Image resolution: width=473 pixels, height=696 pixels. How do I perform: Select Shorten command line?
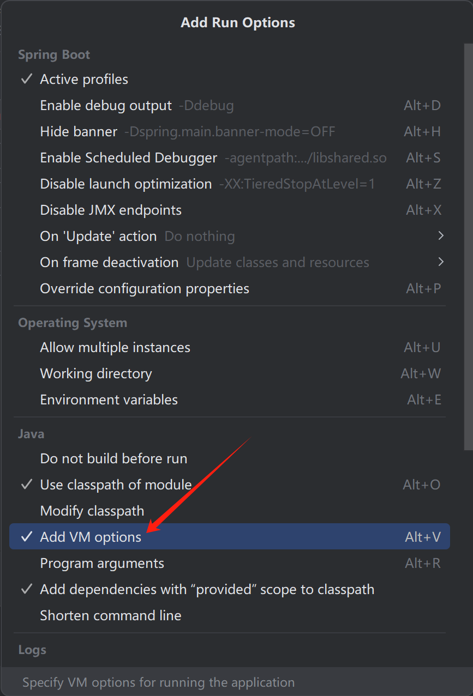tap(111, 615)
